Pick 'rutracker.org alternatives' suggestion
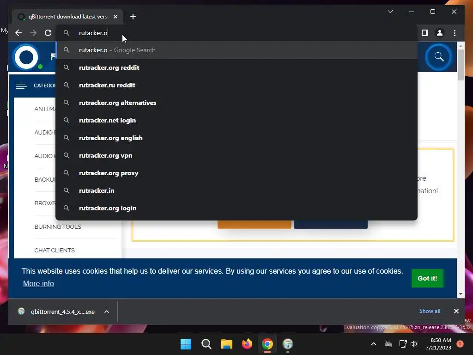This screenshot has height=355, width=473. click(236, 103)
